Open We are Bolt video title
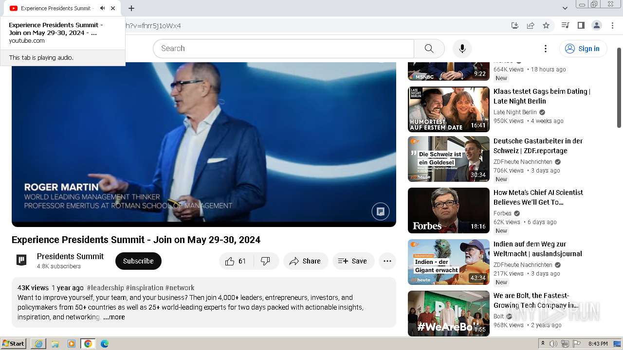Image resolution: width=623 pixels, height=350 pixels. (536, 300)
